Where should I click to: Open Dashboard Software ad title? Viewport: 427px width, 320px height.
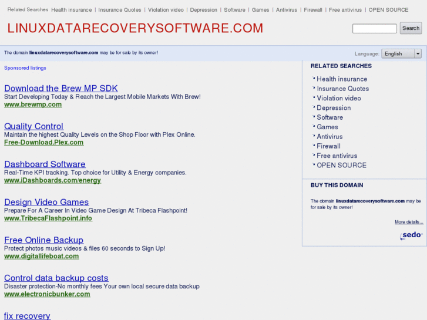click(x=45, y=164)
